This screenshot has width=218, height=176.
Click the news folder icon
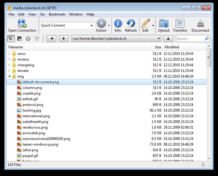[x=14, y=53]
